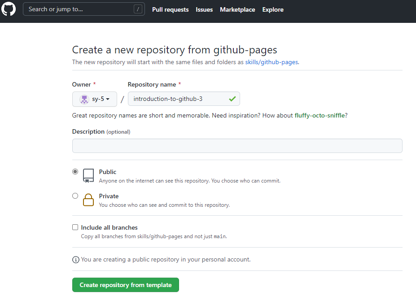This screenshot has height=305, width=416.
Task: Go to Issues in the top navigation
Action: click(204, 9)
